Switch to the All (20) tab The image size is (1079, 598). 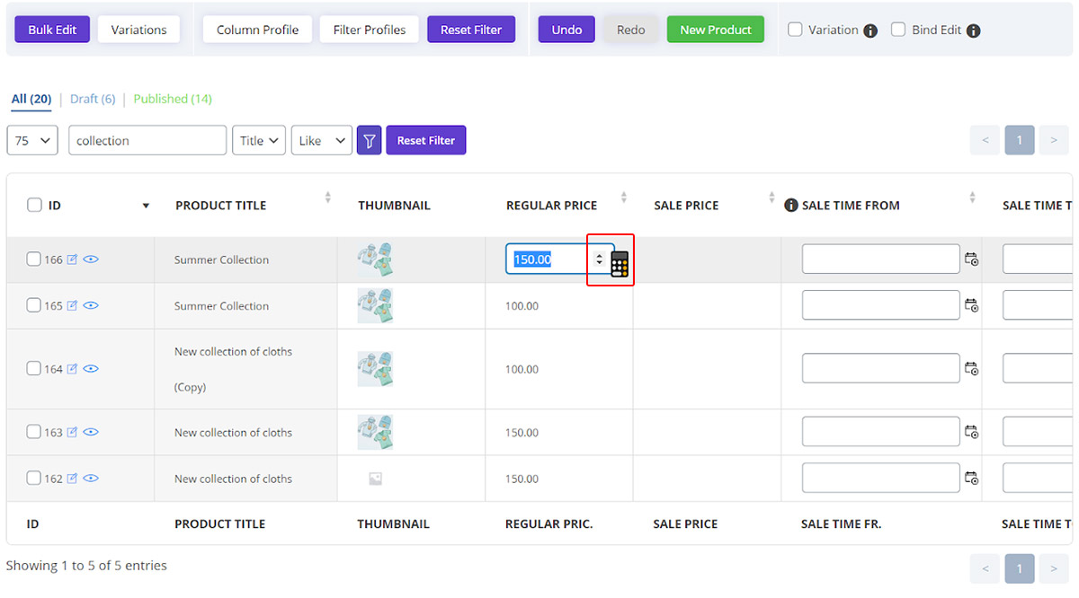click(x=31, y=99)
